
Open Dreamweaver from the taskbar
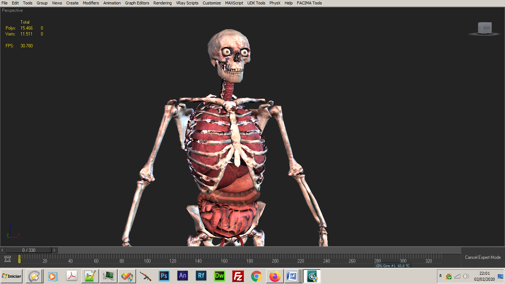pos(220,276)
